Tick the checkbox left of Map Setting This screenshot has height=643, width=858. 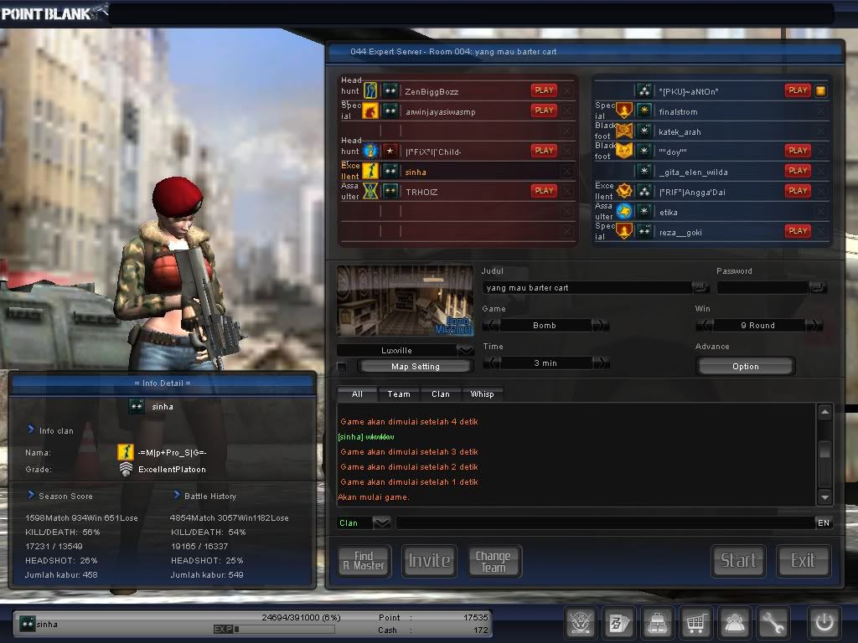342,367
